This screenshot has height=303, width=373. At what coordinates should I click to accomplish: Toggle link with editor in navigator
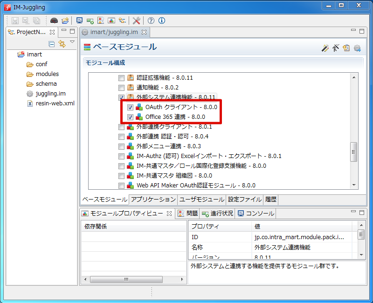pyautogui.click(x=62, y=44)
